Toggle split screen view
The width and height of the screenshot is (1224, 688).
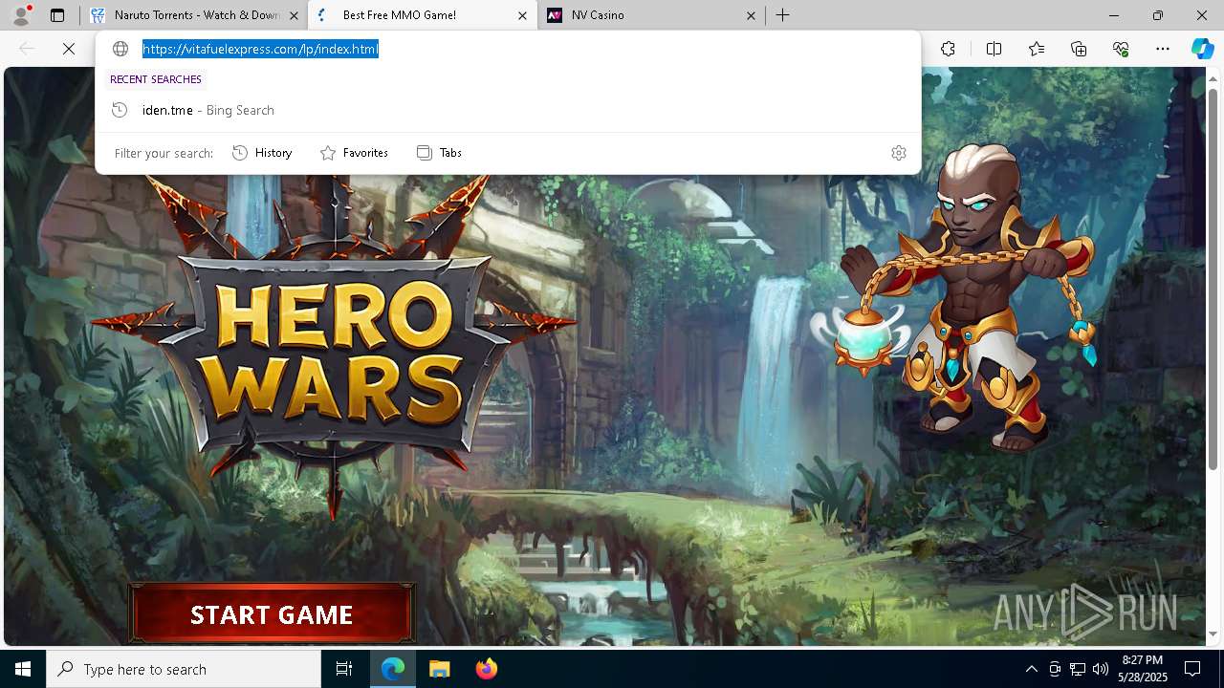pyautogui.click(x=994, y=49)
